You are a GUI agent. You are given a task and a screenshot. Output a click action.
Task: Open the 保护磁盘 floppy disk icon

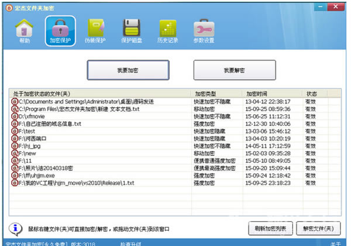coord(132,28)
